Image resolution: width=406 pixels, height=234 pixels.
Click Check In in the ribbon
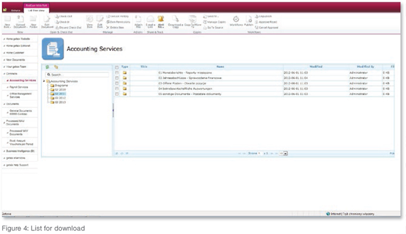click(x=63, y=22)
